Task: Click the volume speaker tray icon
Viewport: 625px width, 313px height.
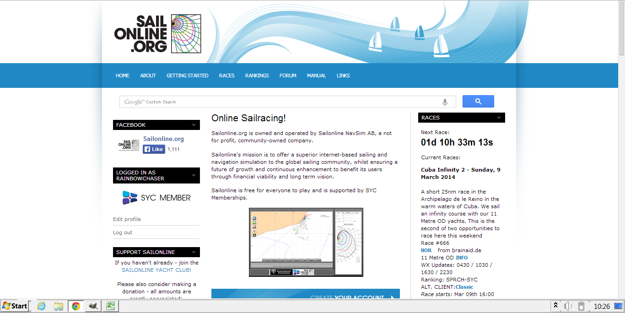Action: pos(568,306)
